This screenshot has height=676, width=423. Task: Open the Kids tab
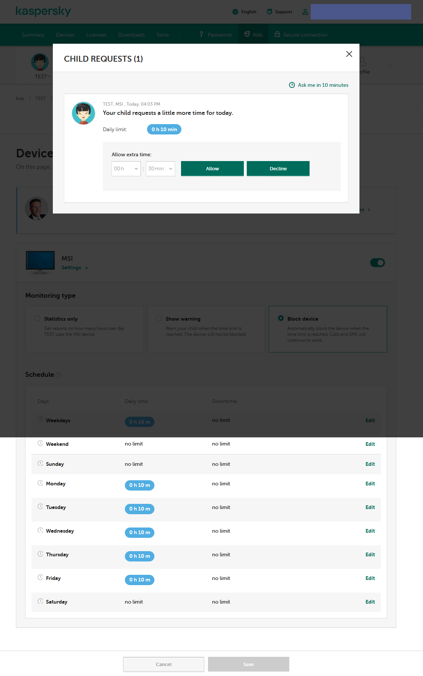click(258, 35)
